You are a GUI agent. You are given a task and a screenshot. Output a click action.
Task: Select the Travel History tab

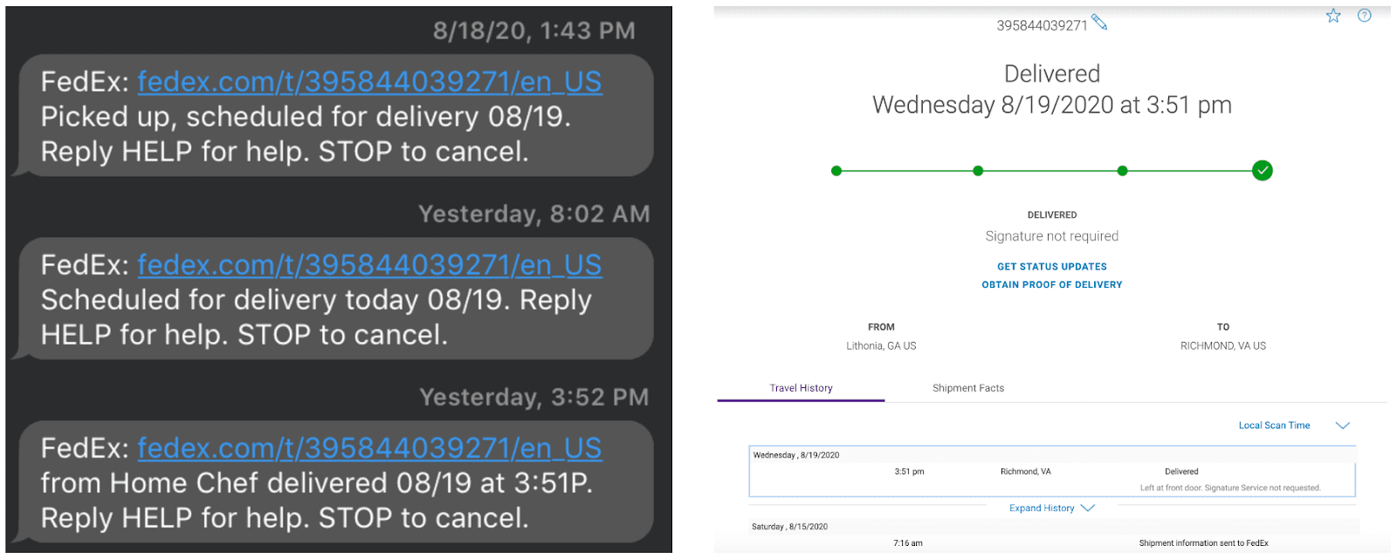(801, 388)
